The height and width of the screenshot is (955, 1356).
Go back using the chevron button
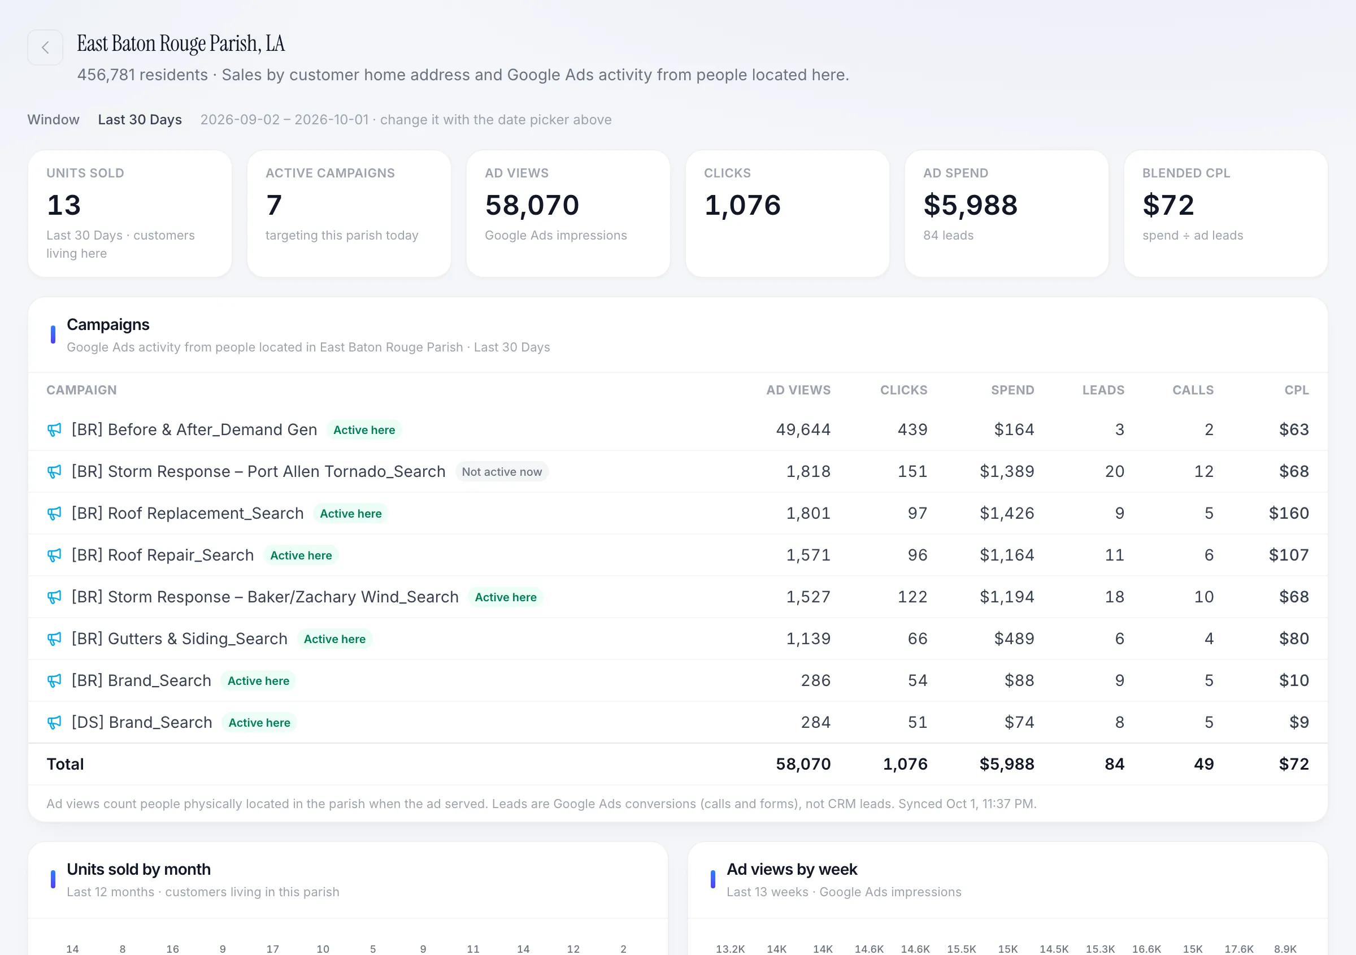click(45, 47)
